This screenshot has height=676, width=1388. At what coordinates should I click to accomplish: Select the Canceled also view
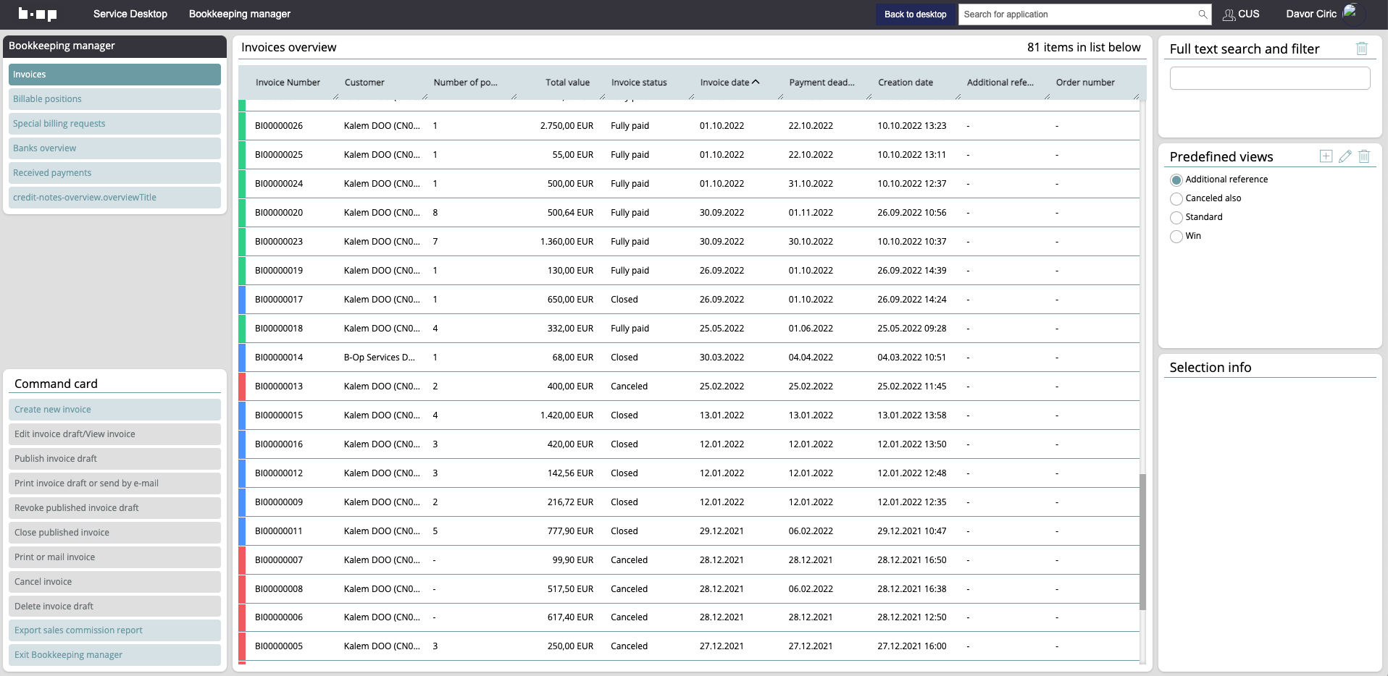pyautogui.click(x=1176, y=198)
